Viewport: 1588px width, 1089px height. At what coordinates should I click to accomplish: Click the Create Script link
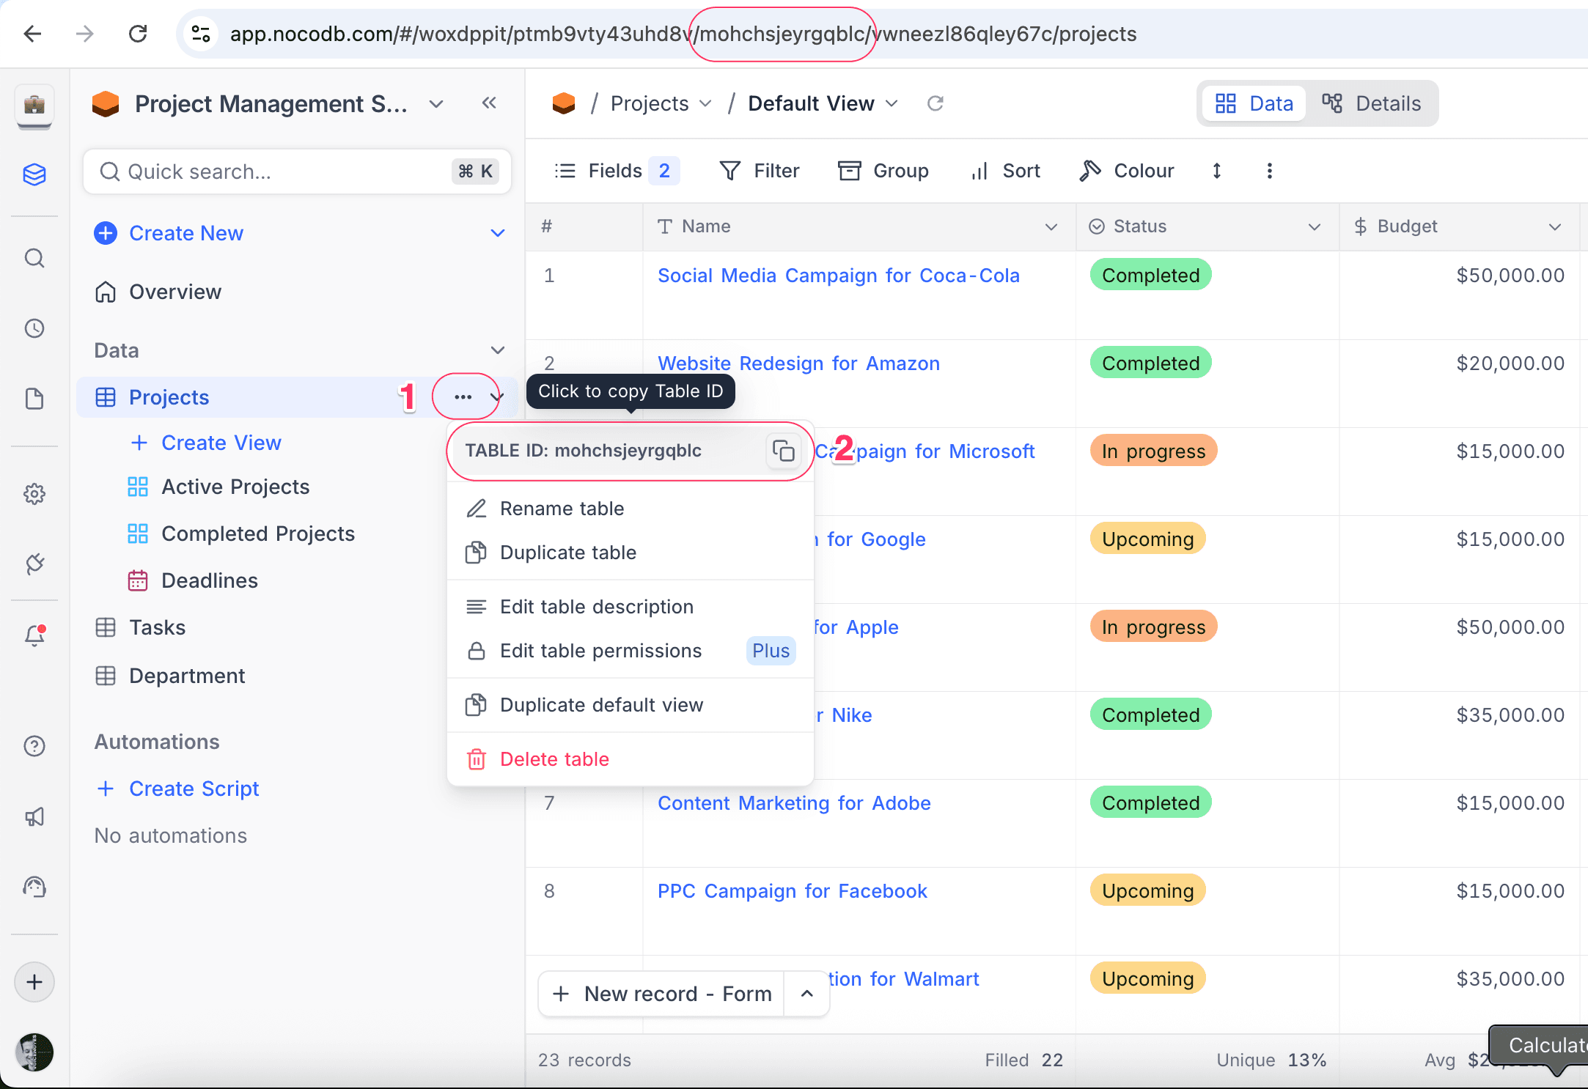click(x=194, y=789)
